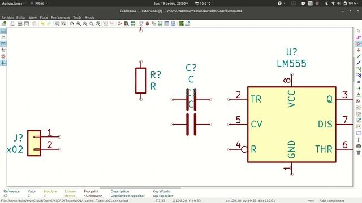Viewport: 362px width, 203px height.
Task: Assign footprints to components
Action: (x=154, y=24)
